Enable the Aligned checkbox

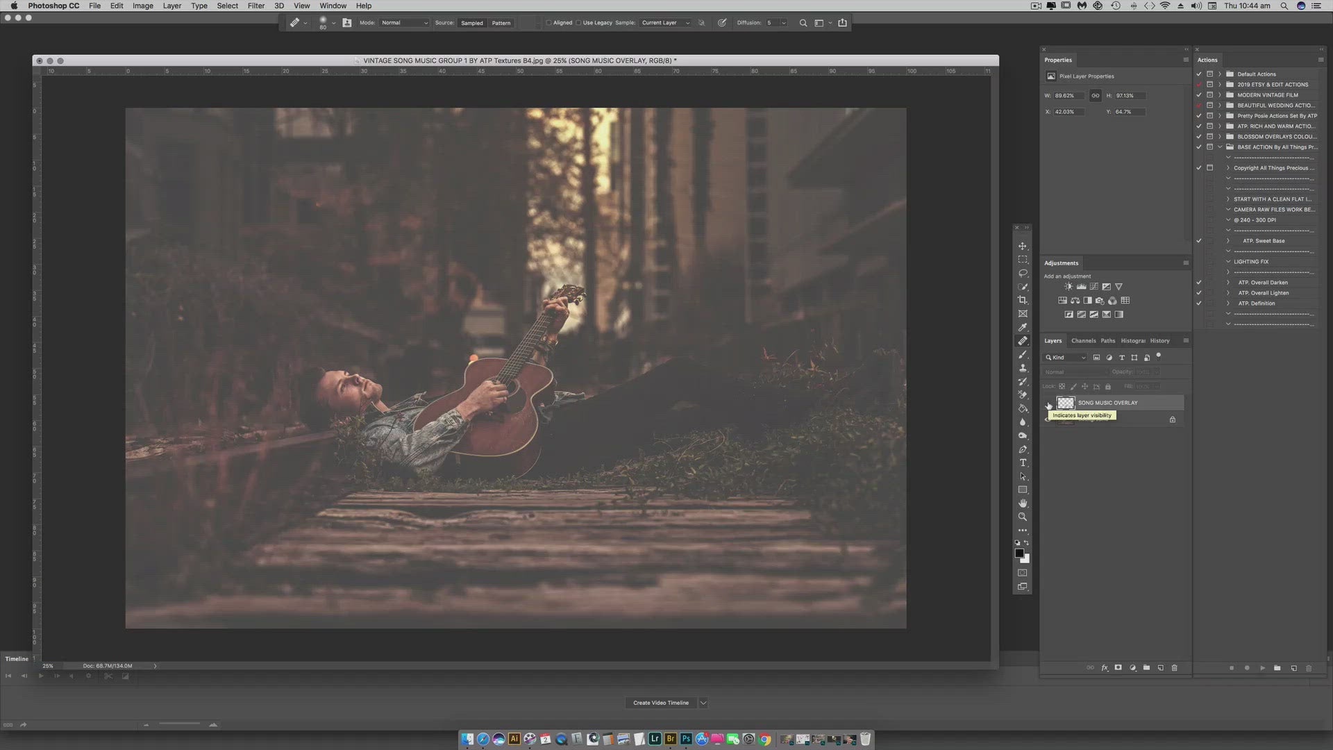(549, 23)
